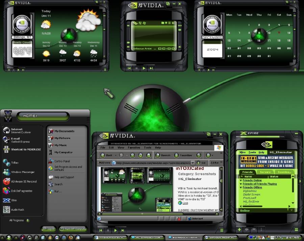Collapse Friends Online group in Xfire
This screenshot has height=241, width=304.
tap(241, 180)
